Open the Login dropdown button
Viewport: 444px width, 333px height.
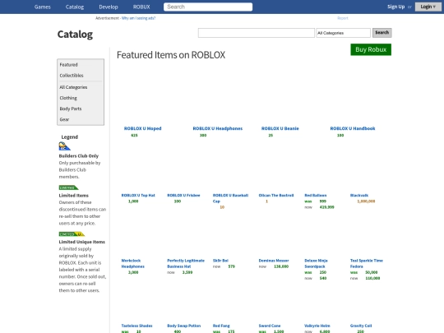tap(428, 7)
